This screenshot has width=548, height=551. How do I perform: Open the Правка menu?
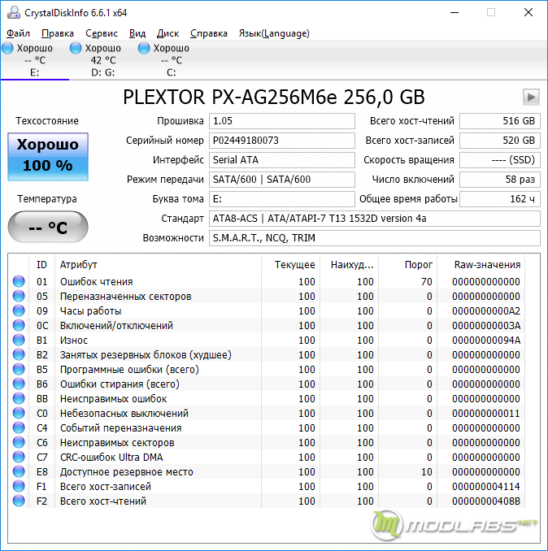pos(58,33)
